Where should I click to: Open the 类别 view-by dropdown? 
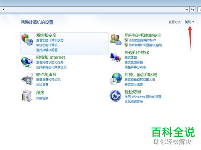[x=189, y=22]
